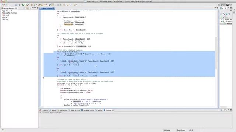Click the Next Annotation arrow icon
This screenshot has width=236, height=132.
64,5
